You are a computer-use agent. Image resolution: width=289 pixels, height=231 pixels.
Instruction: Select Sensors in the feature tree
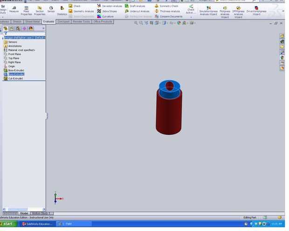click(11, 42)
